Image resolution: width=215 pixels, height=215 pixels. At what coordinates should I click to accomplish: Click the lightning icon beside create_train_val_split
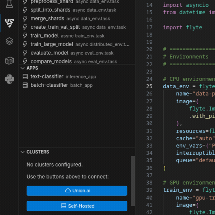(x=25, y=27)
